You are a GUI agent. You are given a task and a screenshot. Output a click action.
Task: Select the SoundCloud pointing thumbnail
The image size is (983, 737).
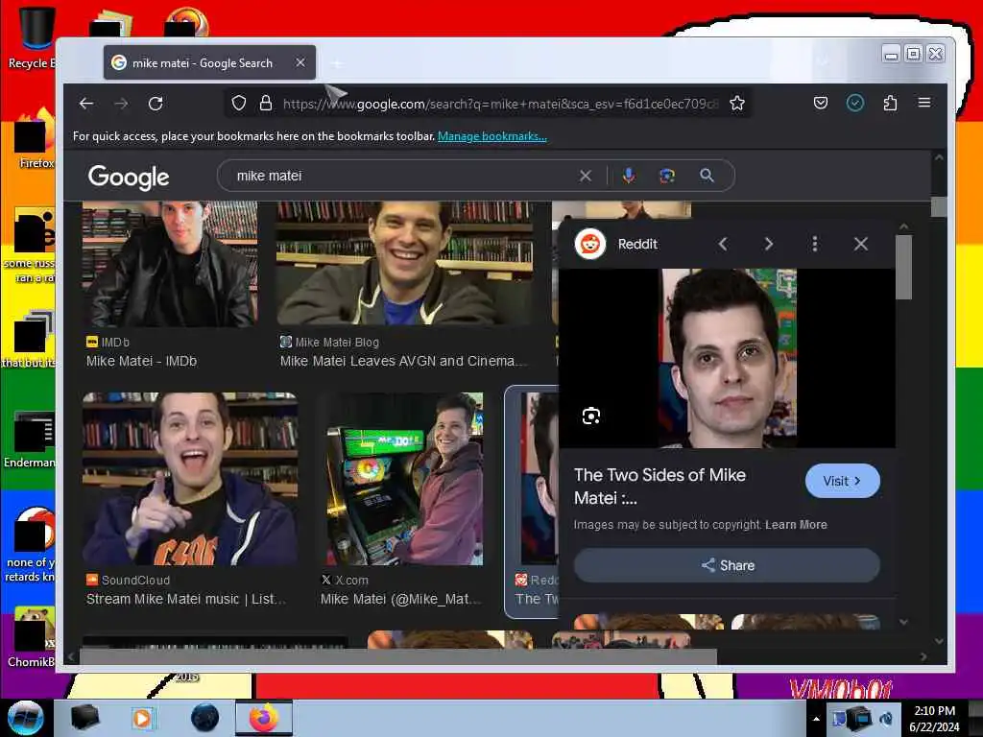click(x=190, y=479)
